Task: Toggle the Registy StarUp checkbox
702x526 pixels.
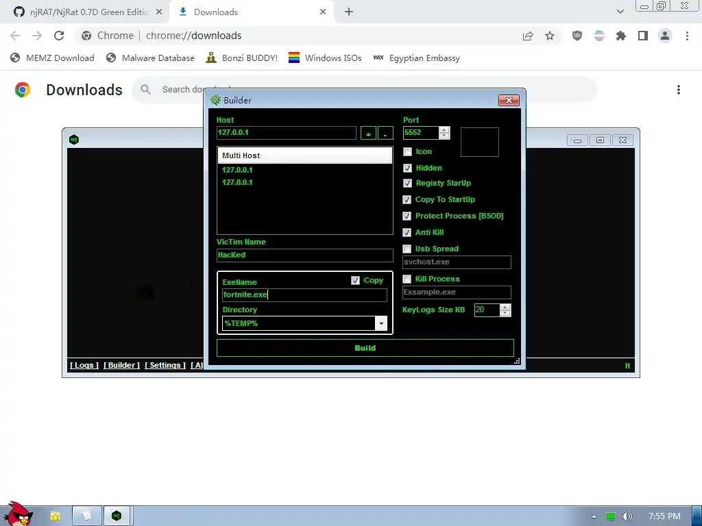Action: point(407,184)
